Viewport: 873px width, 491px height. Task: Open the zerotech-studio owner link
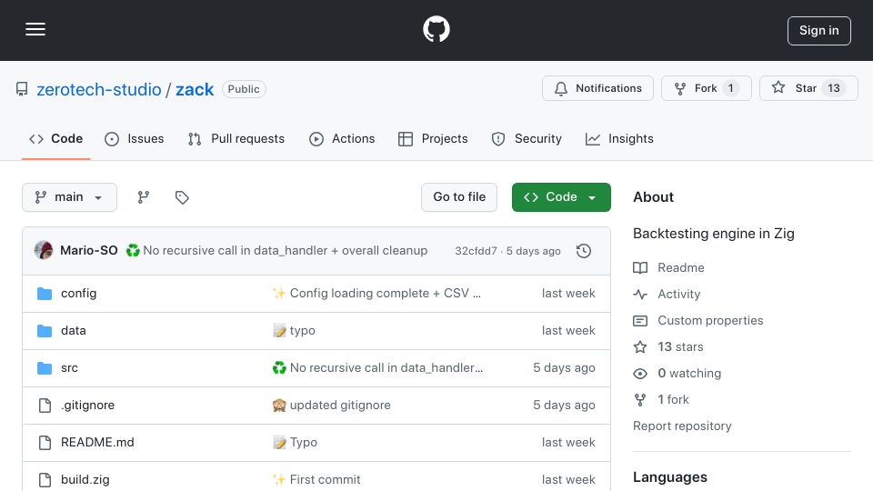point(98,89)
